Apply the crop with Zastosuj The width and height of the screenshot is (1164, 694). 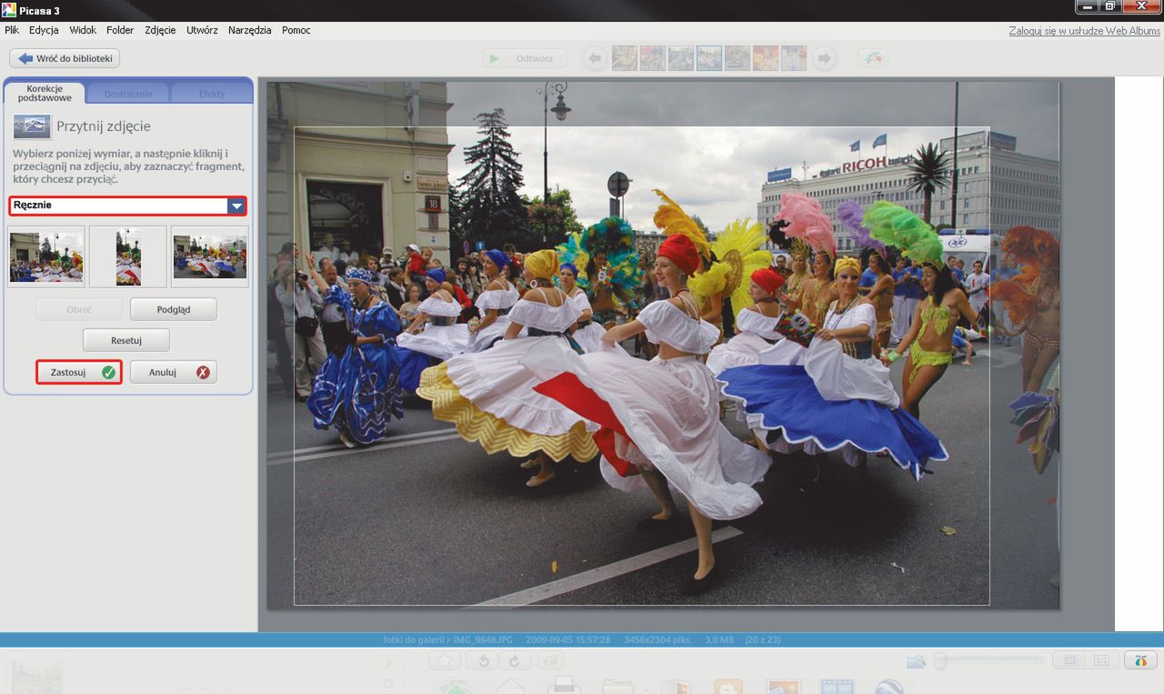click(x=79, y=372)
